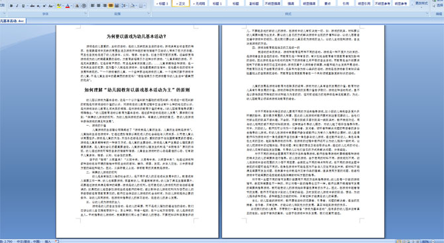Apply the 副标题 style
The width and height of the screenshot is (444, 243).
(254, 4)
